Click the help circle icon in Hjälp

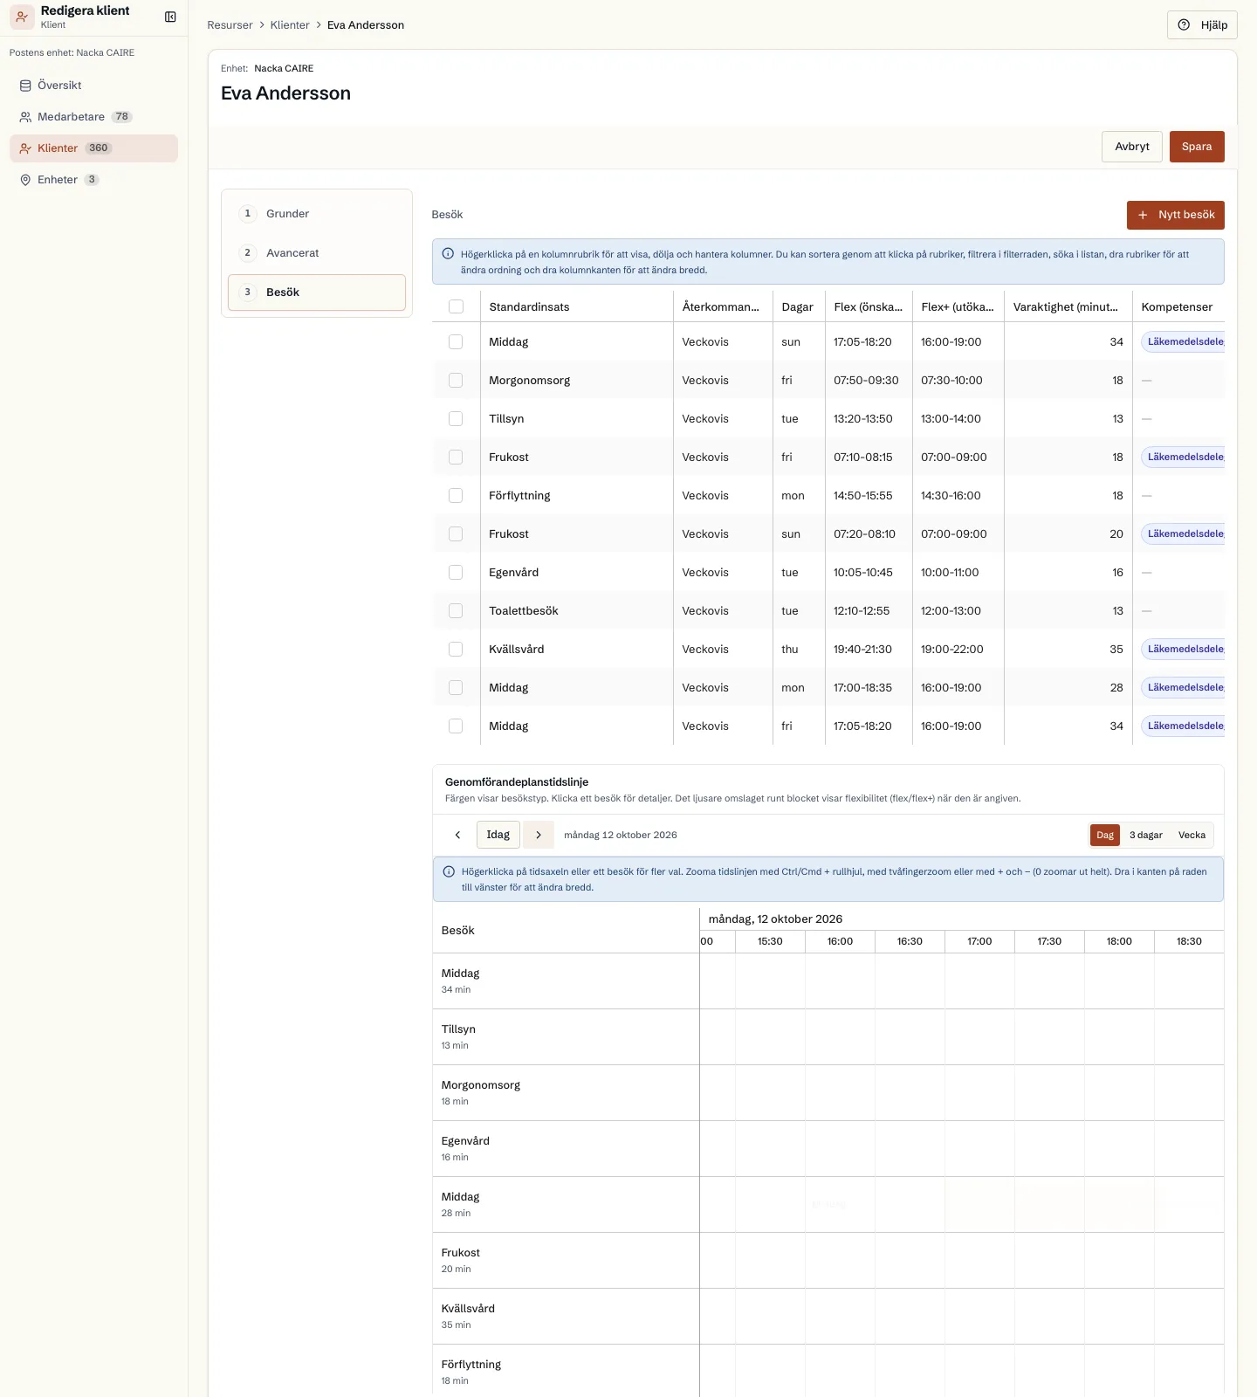point(1184,25)
